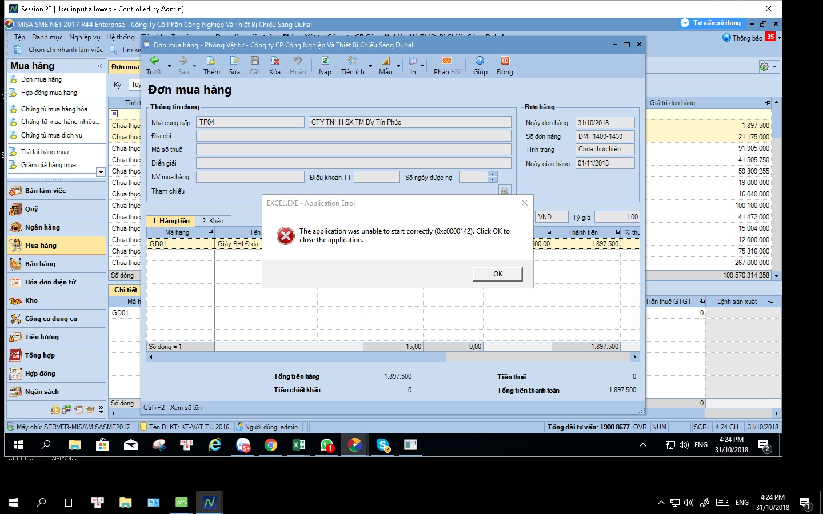Expand the Tiện ích dropdown arrow
The height and width of the screenshot is (514, 823).
(370, 66)
